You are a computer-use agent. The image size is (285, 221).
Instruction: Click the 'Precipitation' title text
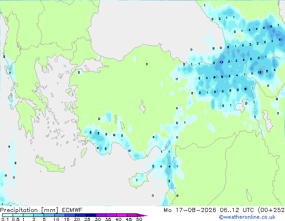pyautogui.click(x=19, y=210)
